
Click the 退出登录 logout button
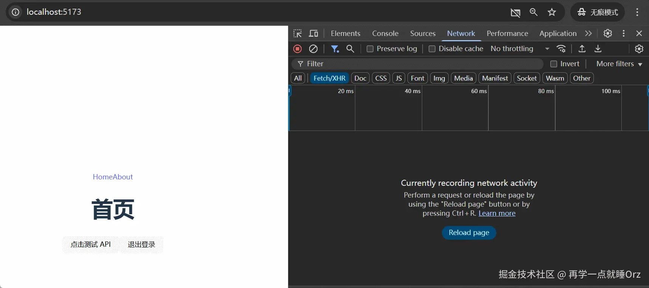coord(141,244)
